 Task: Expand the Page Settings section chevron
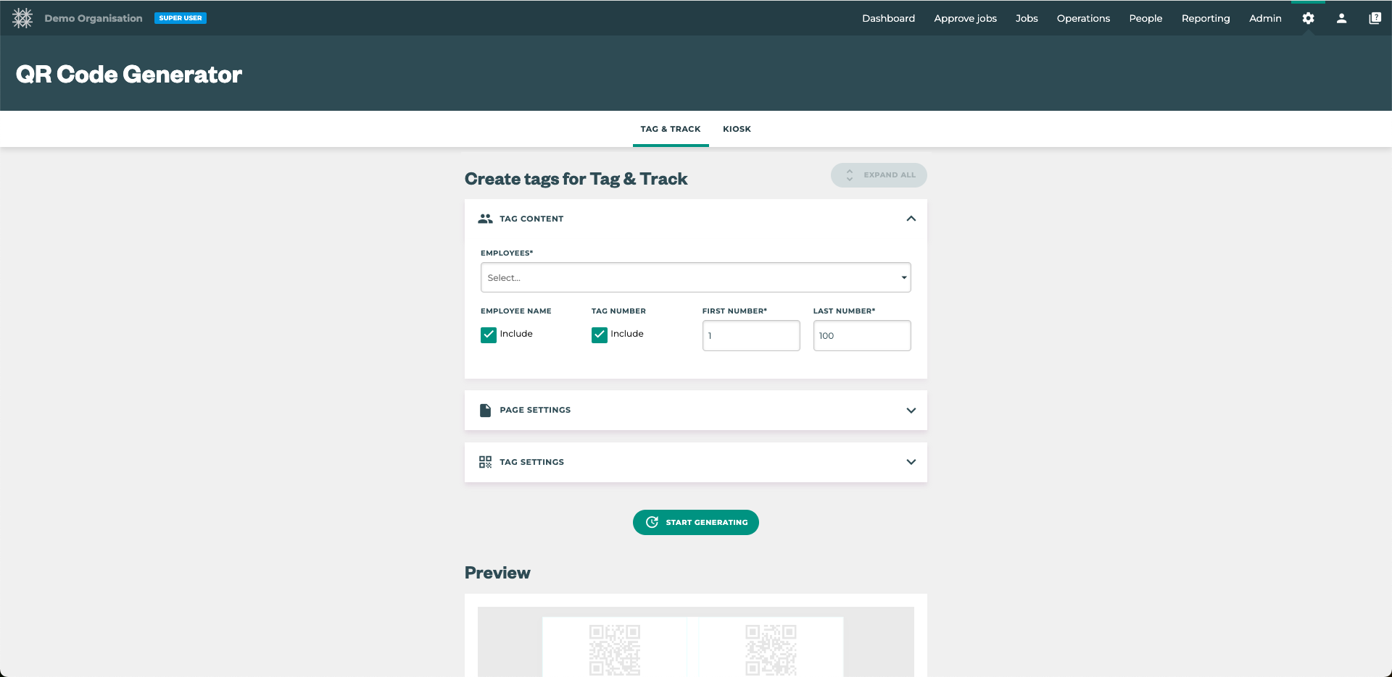point(911,411)
